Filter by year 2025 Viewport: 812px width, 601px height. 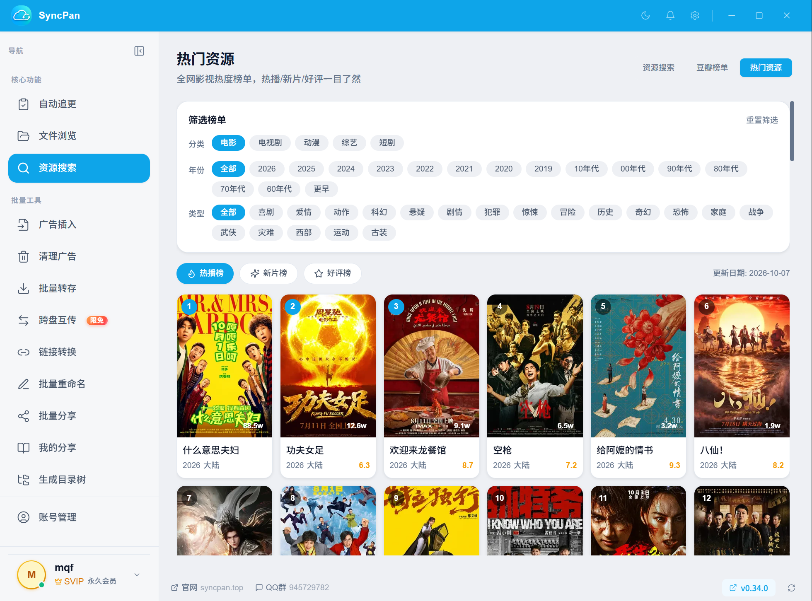click(306, 169)
